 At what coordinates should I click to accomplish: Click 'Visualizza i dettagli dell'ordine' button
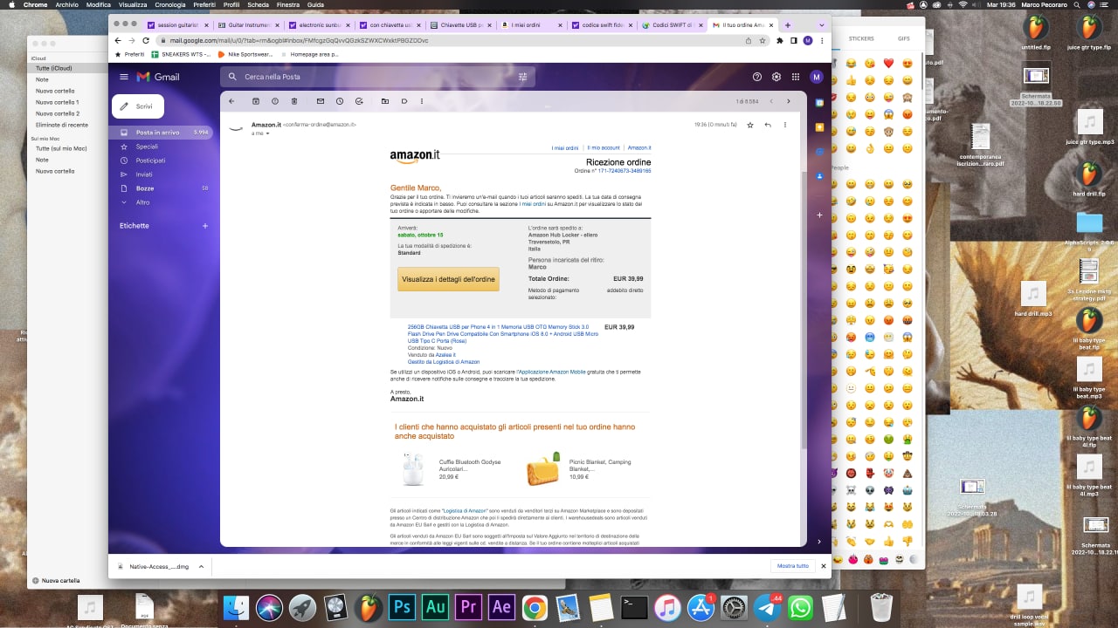(448, 279)
